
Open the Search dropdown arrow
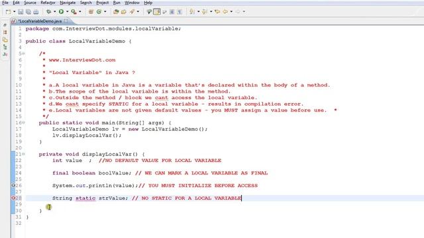pyautogui.click(x=138, y=12)
